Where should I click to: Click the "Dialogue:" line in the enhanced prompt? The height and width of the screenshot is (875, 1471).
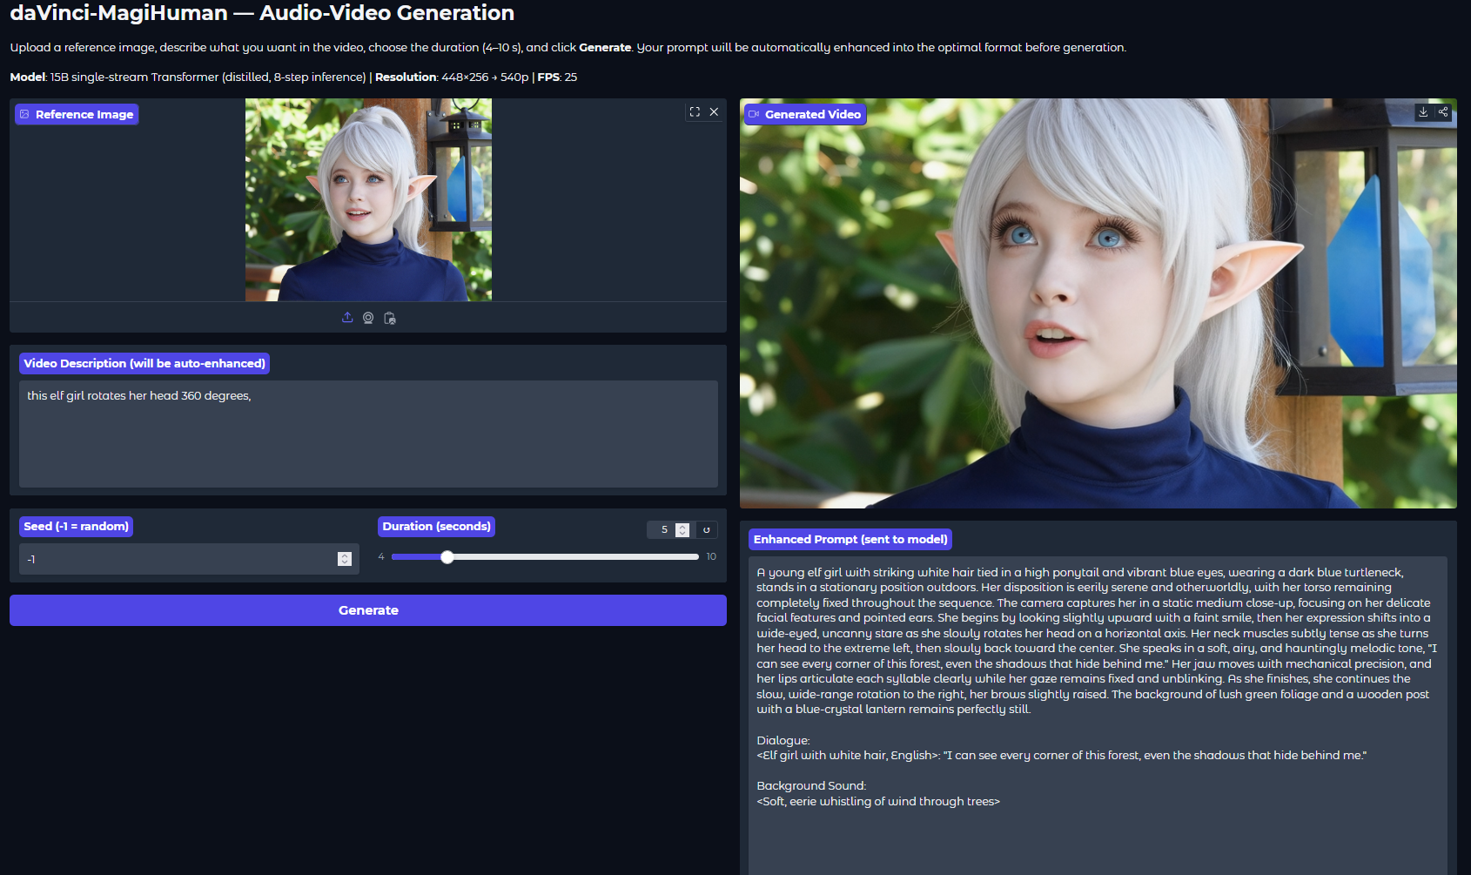[783, 740]
